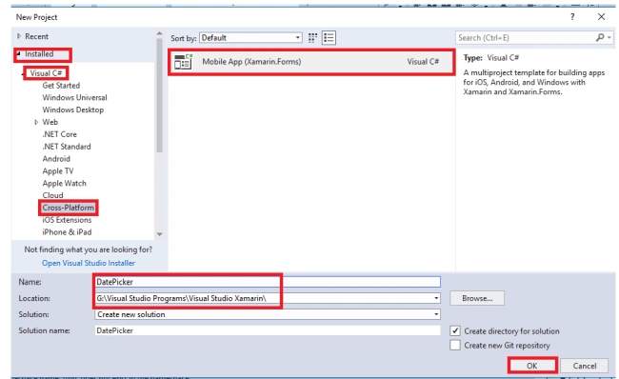This screenshot has width=619, height=379.
Task: Enable Create new Git repository checkbox
Action: (455, 345)
